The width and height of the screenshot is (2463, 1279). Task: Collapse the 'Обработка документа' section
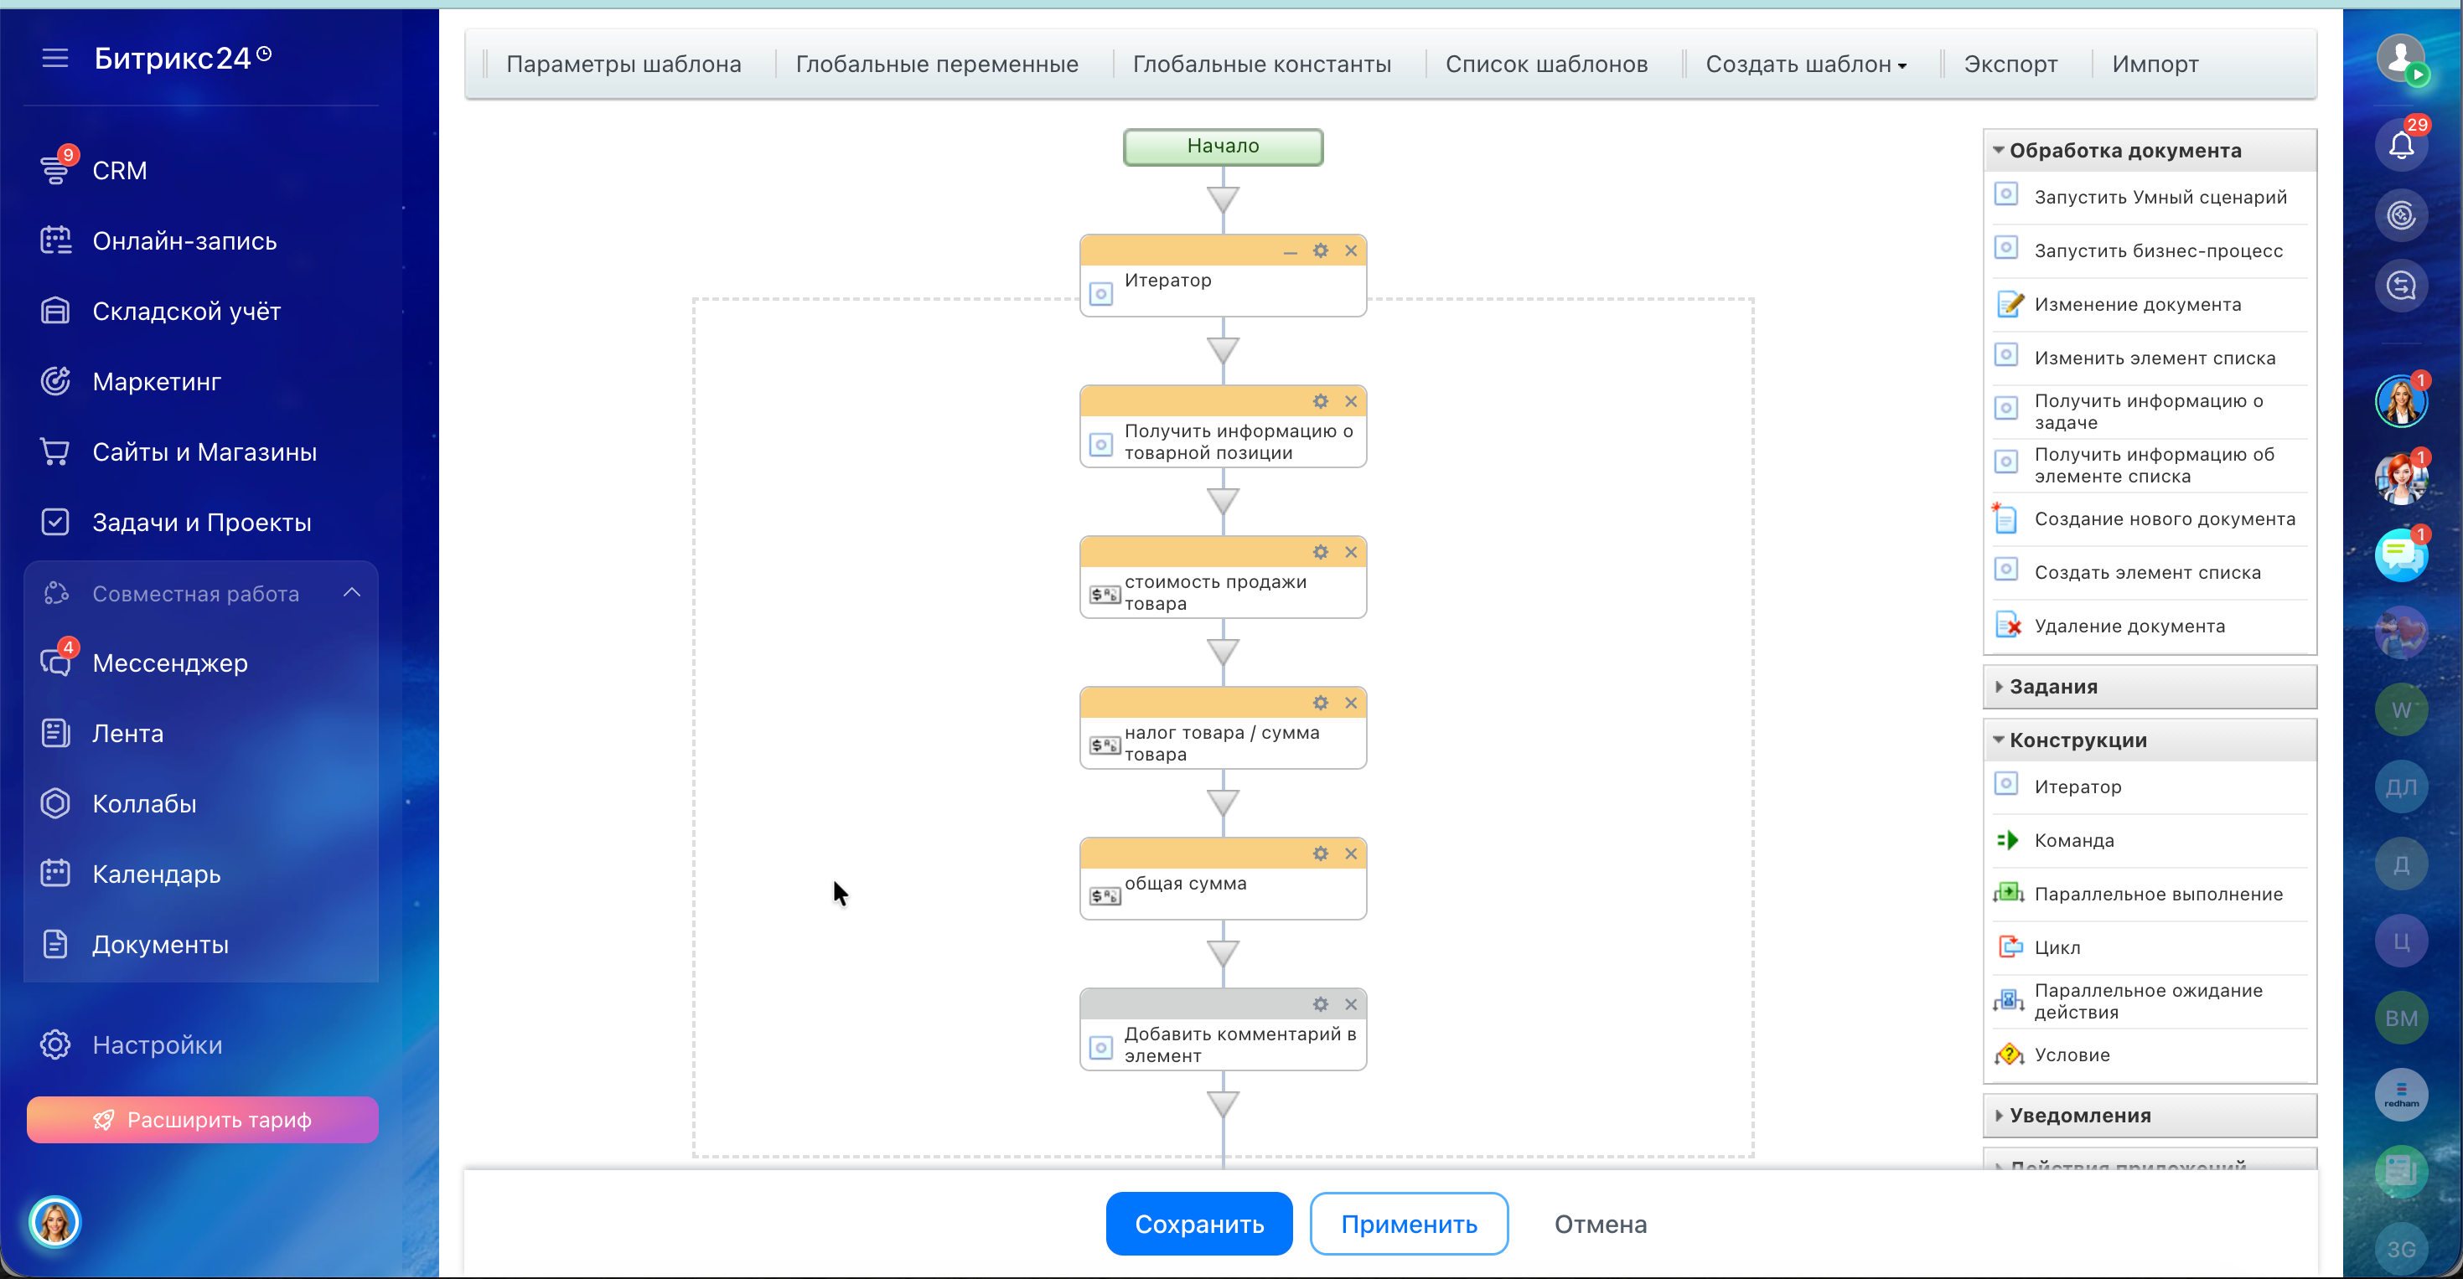click(x=2000, y=150)
